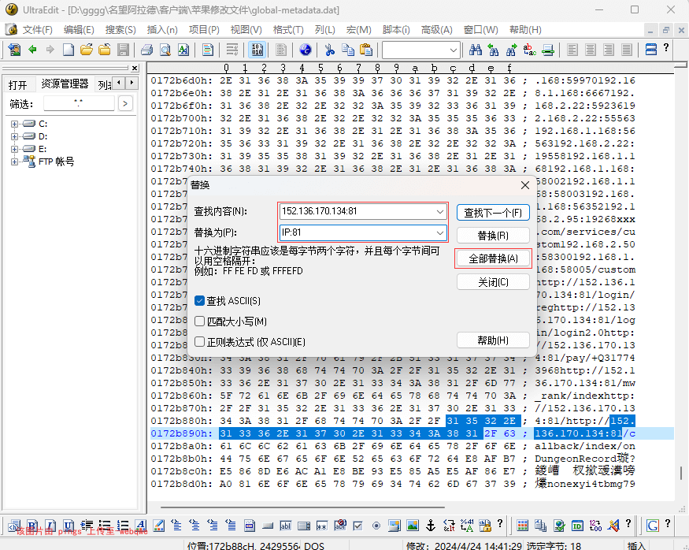Switch to the 资源管理器 tab

coord(65,84)
